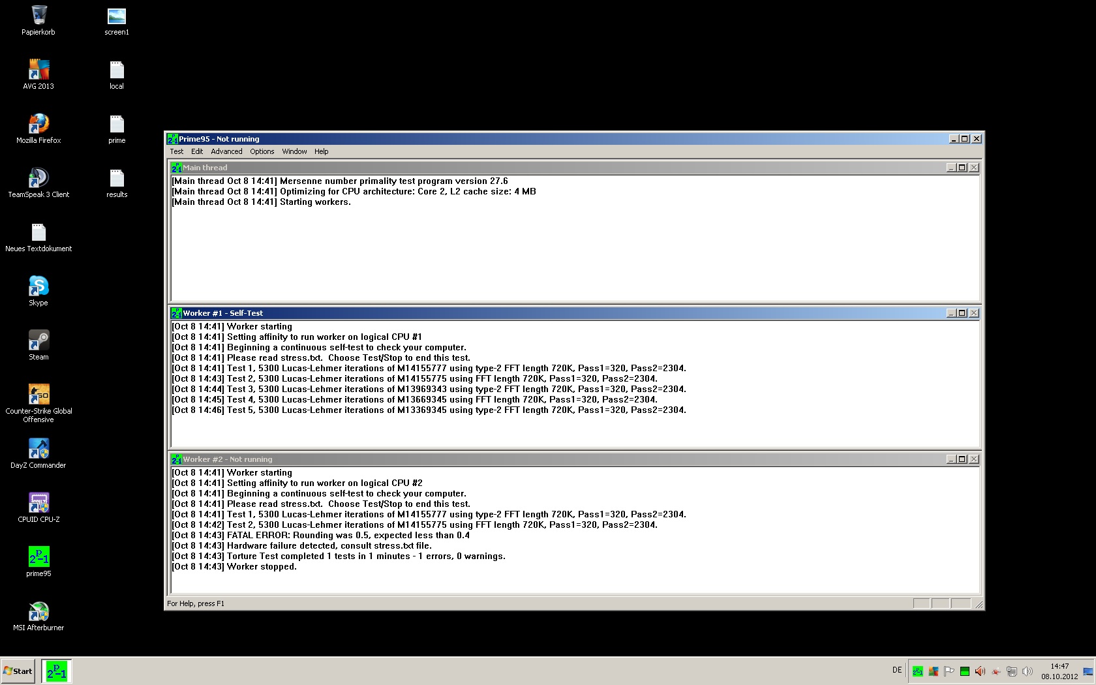Launch Counter-Strike Global Offensive shortcut
1096x685 pixels.
[38, 403]
